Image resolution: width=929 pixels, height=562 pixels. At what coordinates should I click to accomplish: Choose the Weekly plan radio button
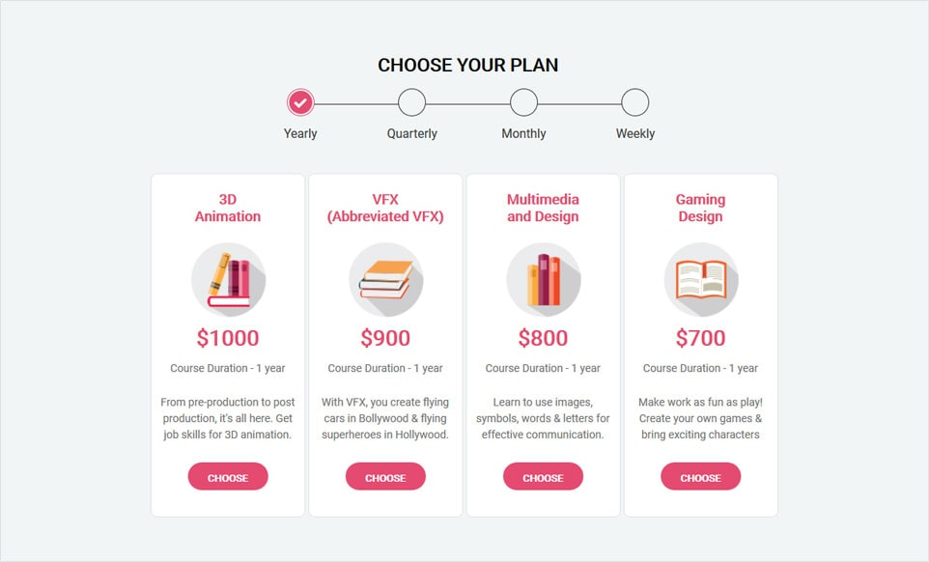[634, 102]
